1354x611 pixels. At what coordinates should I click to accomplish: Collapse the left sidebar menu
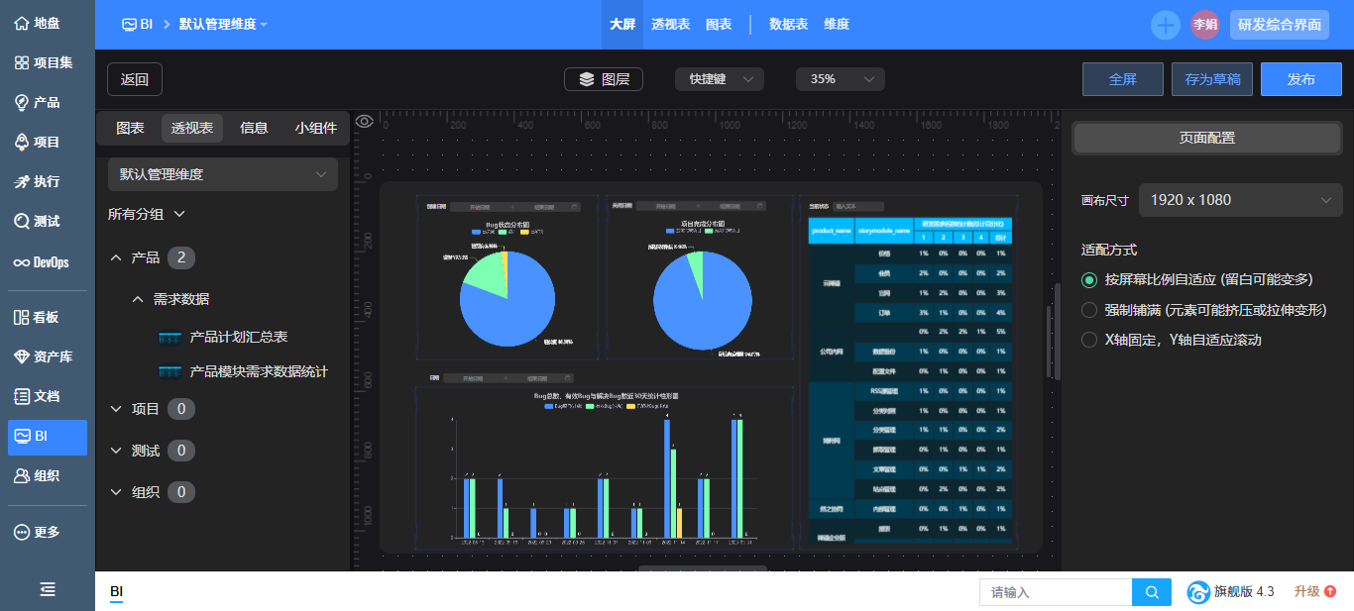click(x=48, y=589)
